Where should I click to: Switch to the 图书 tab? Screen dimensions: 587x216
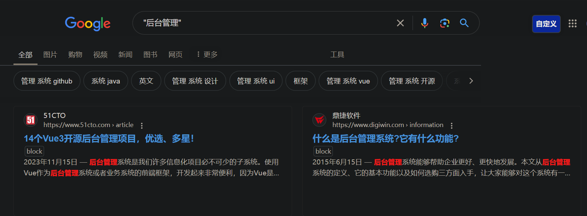point(150,54)
